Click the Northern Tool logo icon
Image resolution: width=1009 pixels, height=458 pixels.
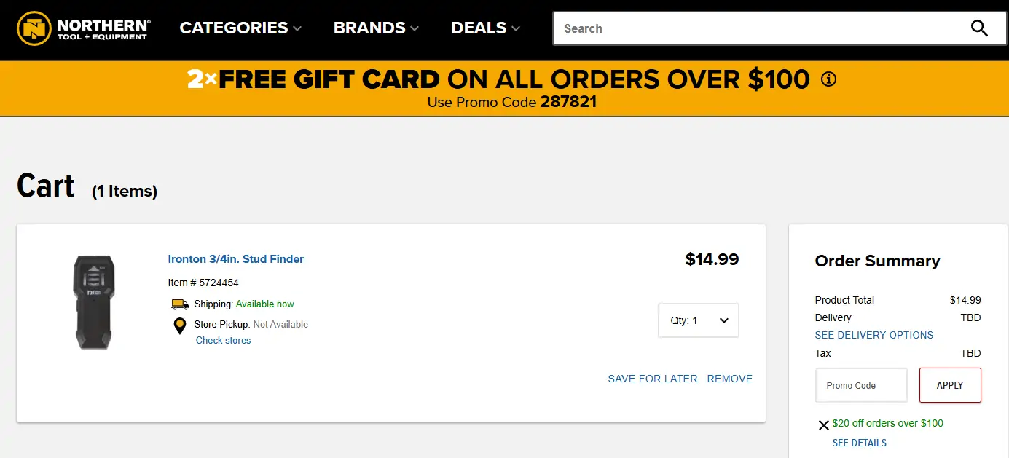34,28
